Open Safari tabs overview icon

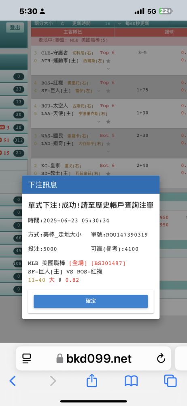[170, 381]
